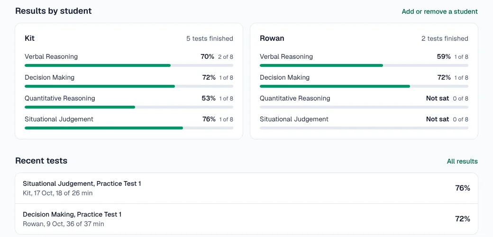Click Kit's Situational Judgement label
The height and width of the screenshot is (237, 493).
pos(59,119)
